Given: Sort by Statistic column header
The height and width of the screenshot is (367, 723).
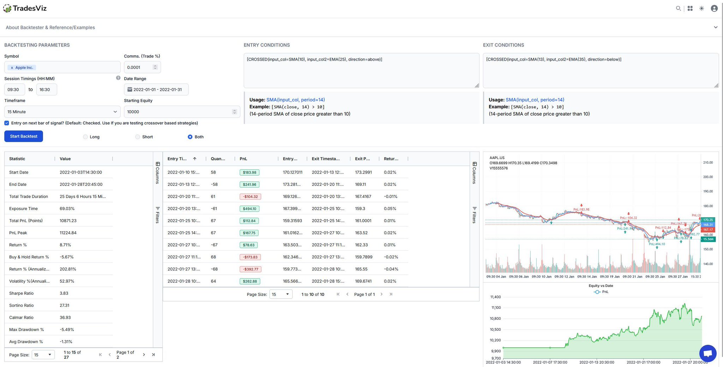Looking at the screenshot, I should [30, 159].
